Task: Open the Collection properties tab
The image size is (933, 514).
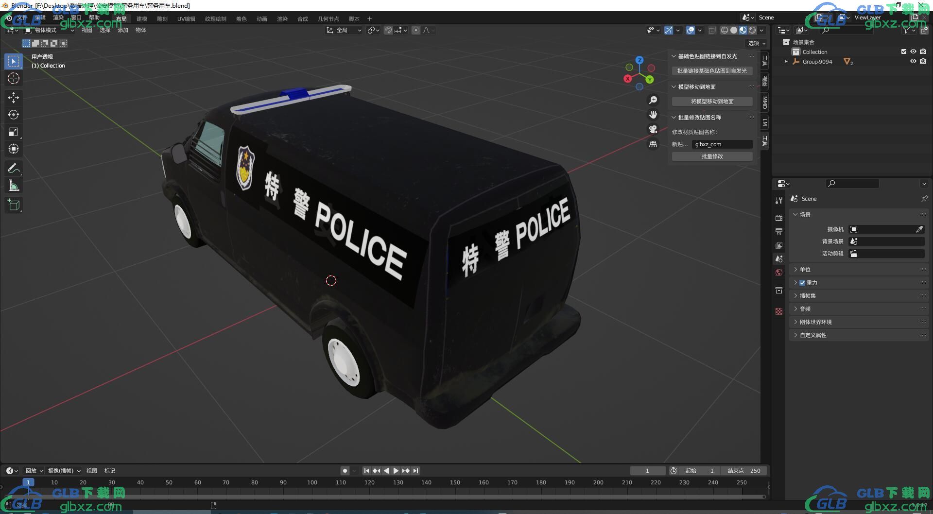Action: 779,290
